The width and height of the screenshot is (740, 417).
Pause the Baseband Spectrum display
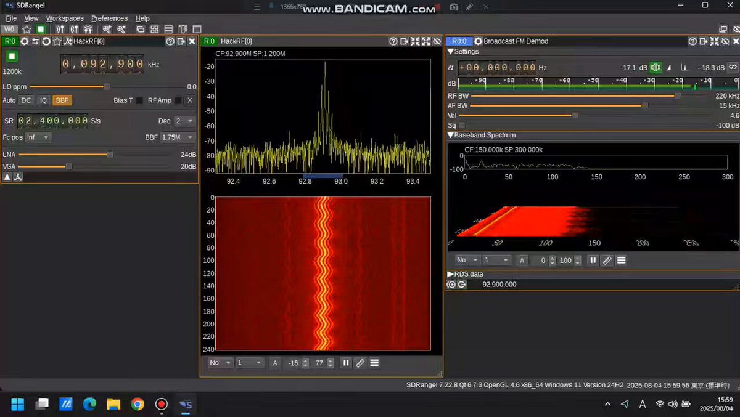click(x=593, y=260)
